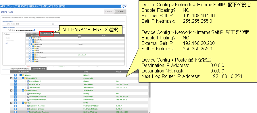This screenshot has height=113, width=257.
Task: Click the parameter icon beside External Self IP
Action: click(28, 85)
